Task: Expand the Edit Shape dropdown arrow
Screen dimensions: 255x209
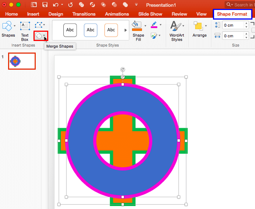Action: 44,25
